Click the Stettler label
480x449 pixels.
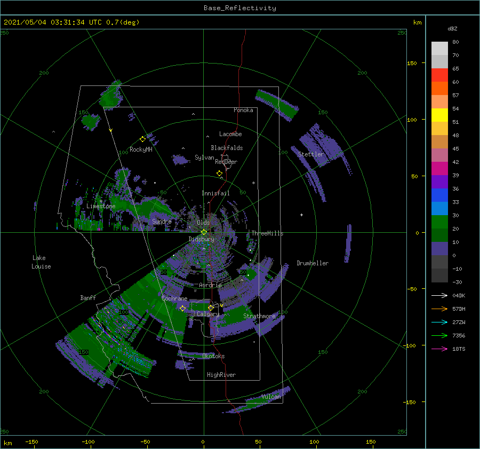click(x=311, y=154)
